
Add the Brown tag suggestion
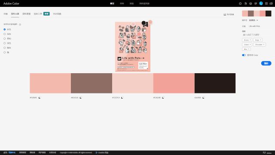(x=247, y=40)
